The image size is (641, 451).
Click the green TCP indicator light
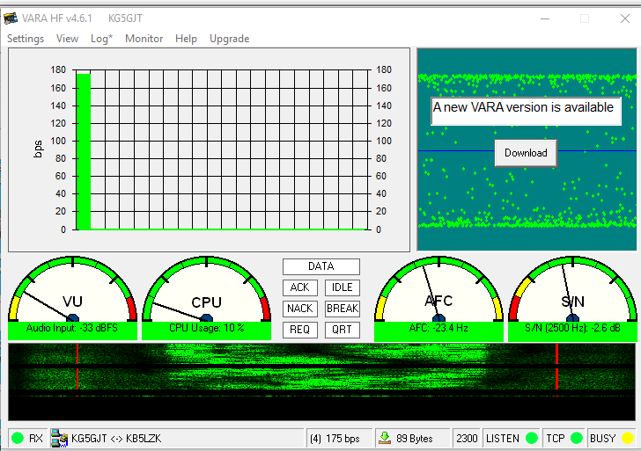[576, 438]
